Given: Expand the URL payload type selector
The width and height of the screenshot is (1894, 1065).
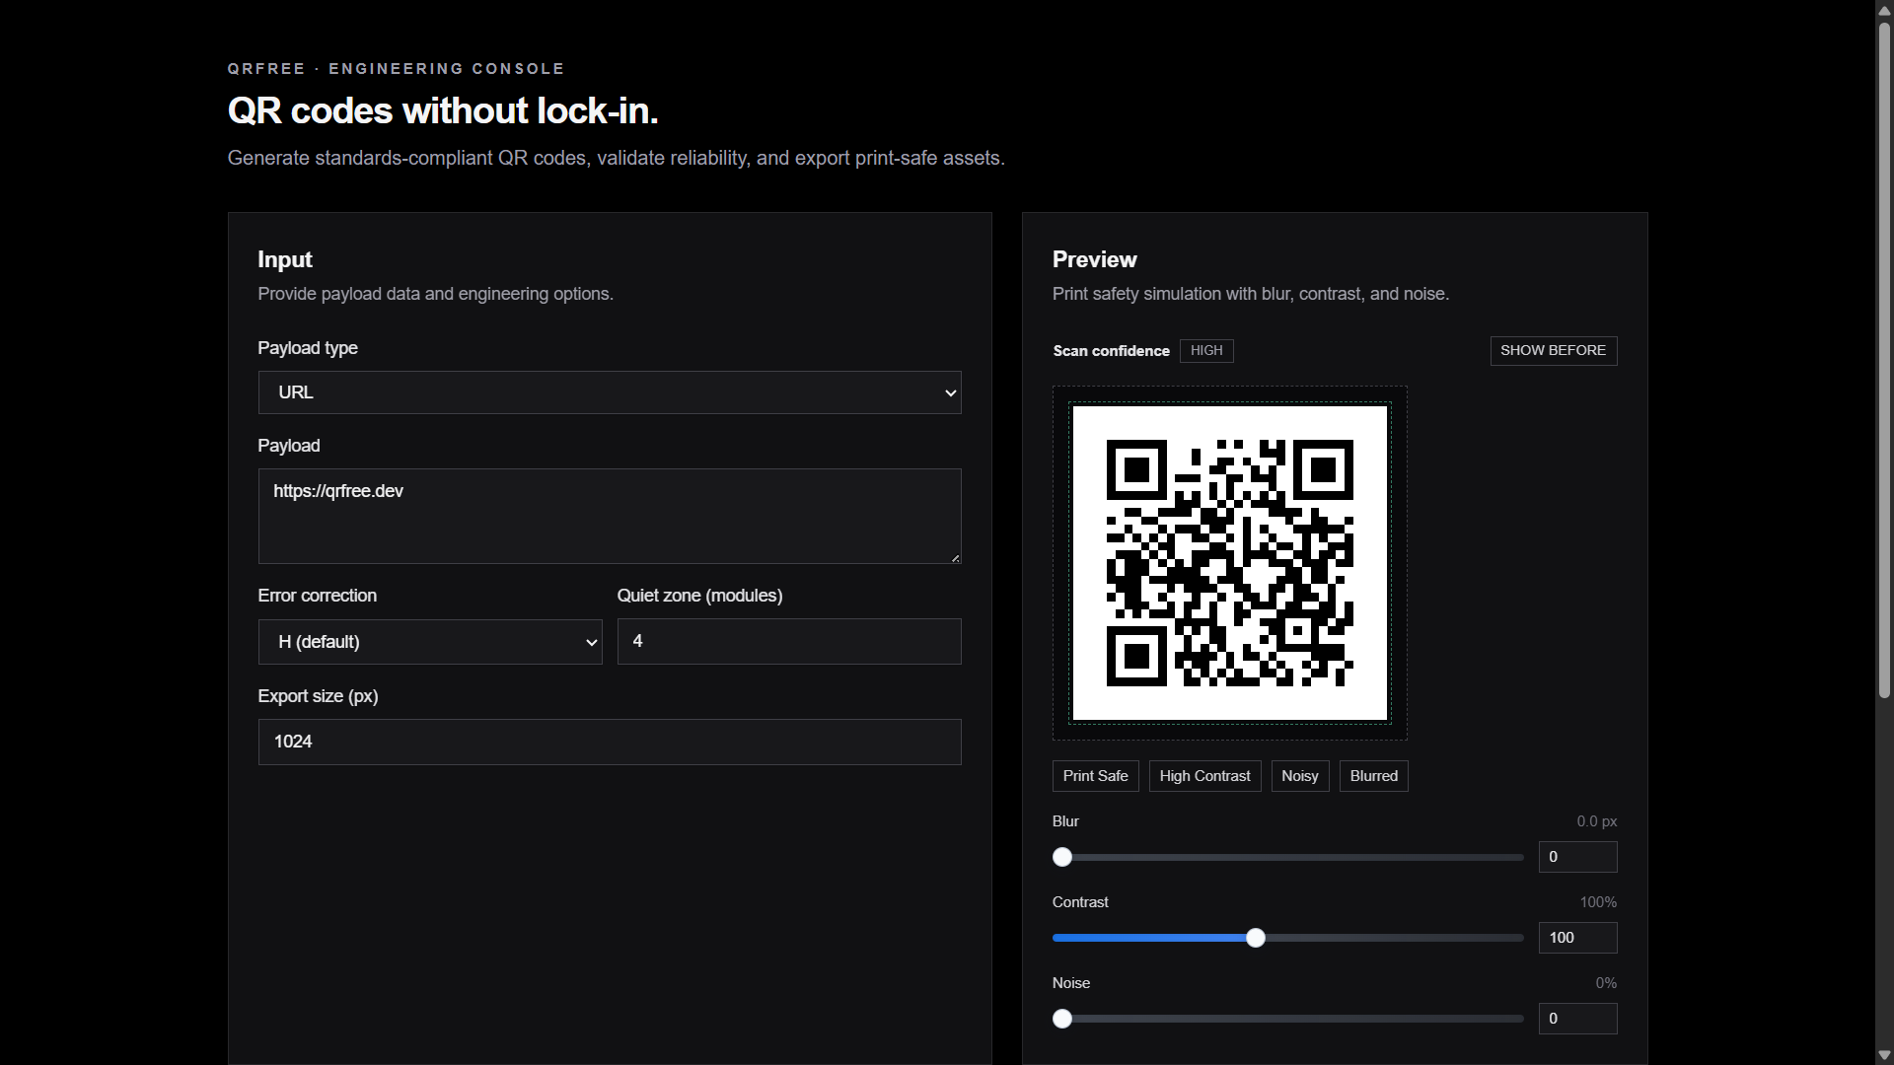Looking at the screenshot, I should click(x=609, y=391).
